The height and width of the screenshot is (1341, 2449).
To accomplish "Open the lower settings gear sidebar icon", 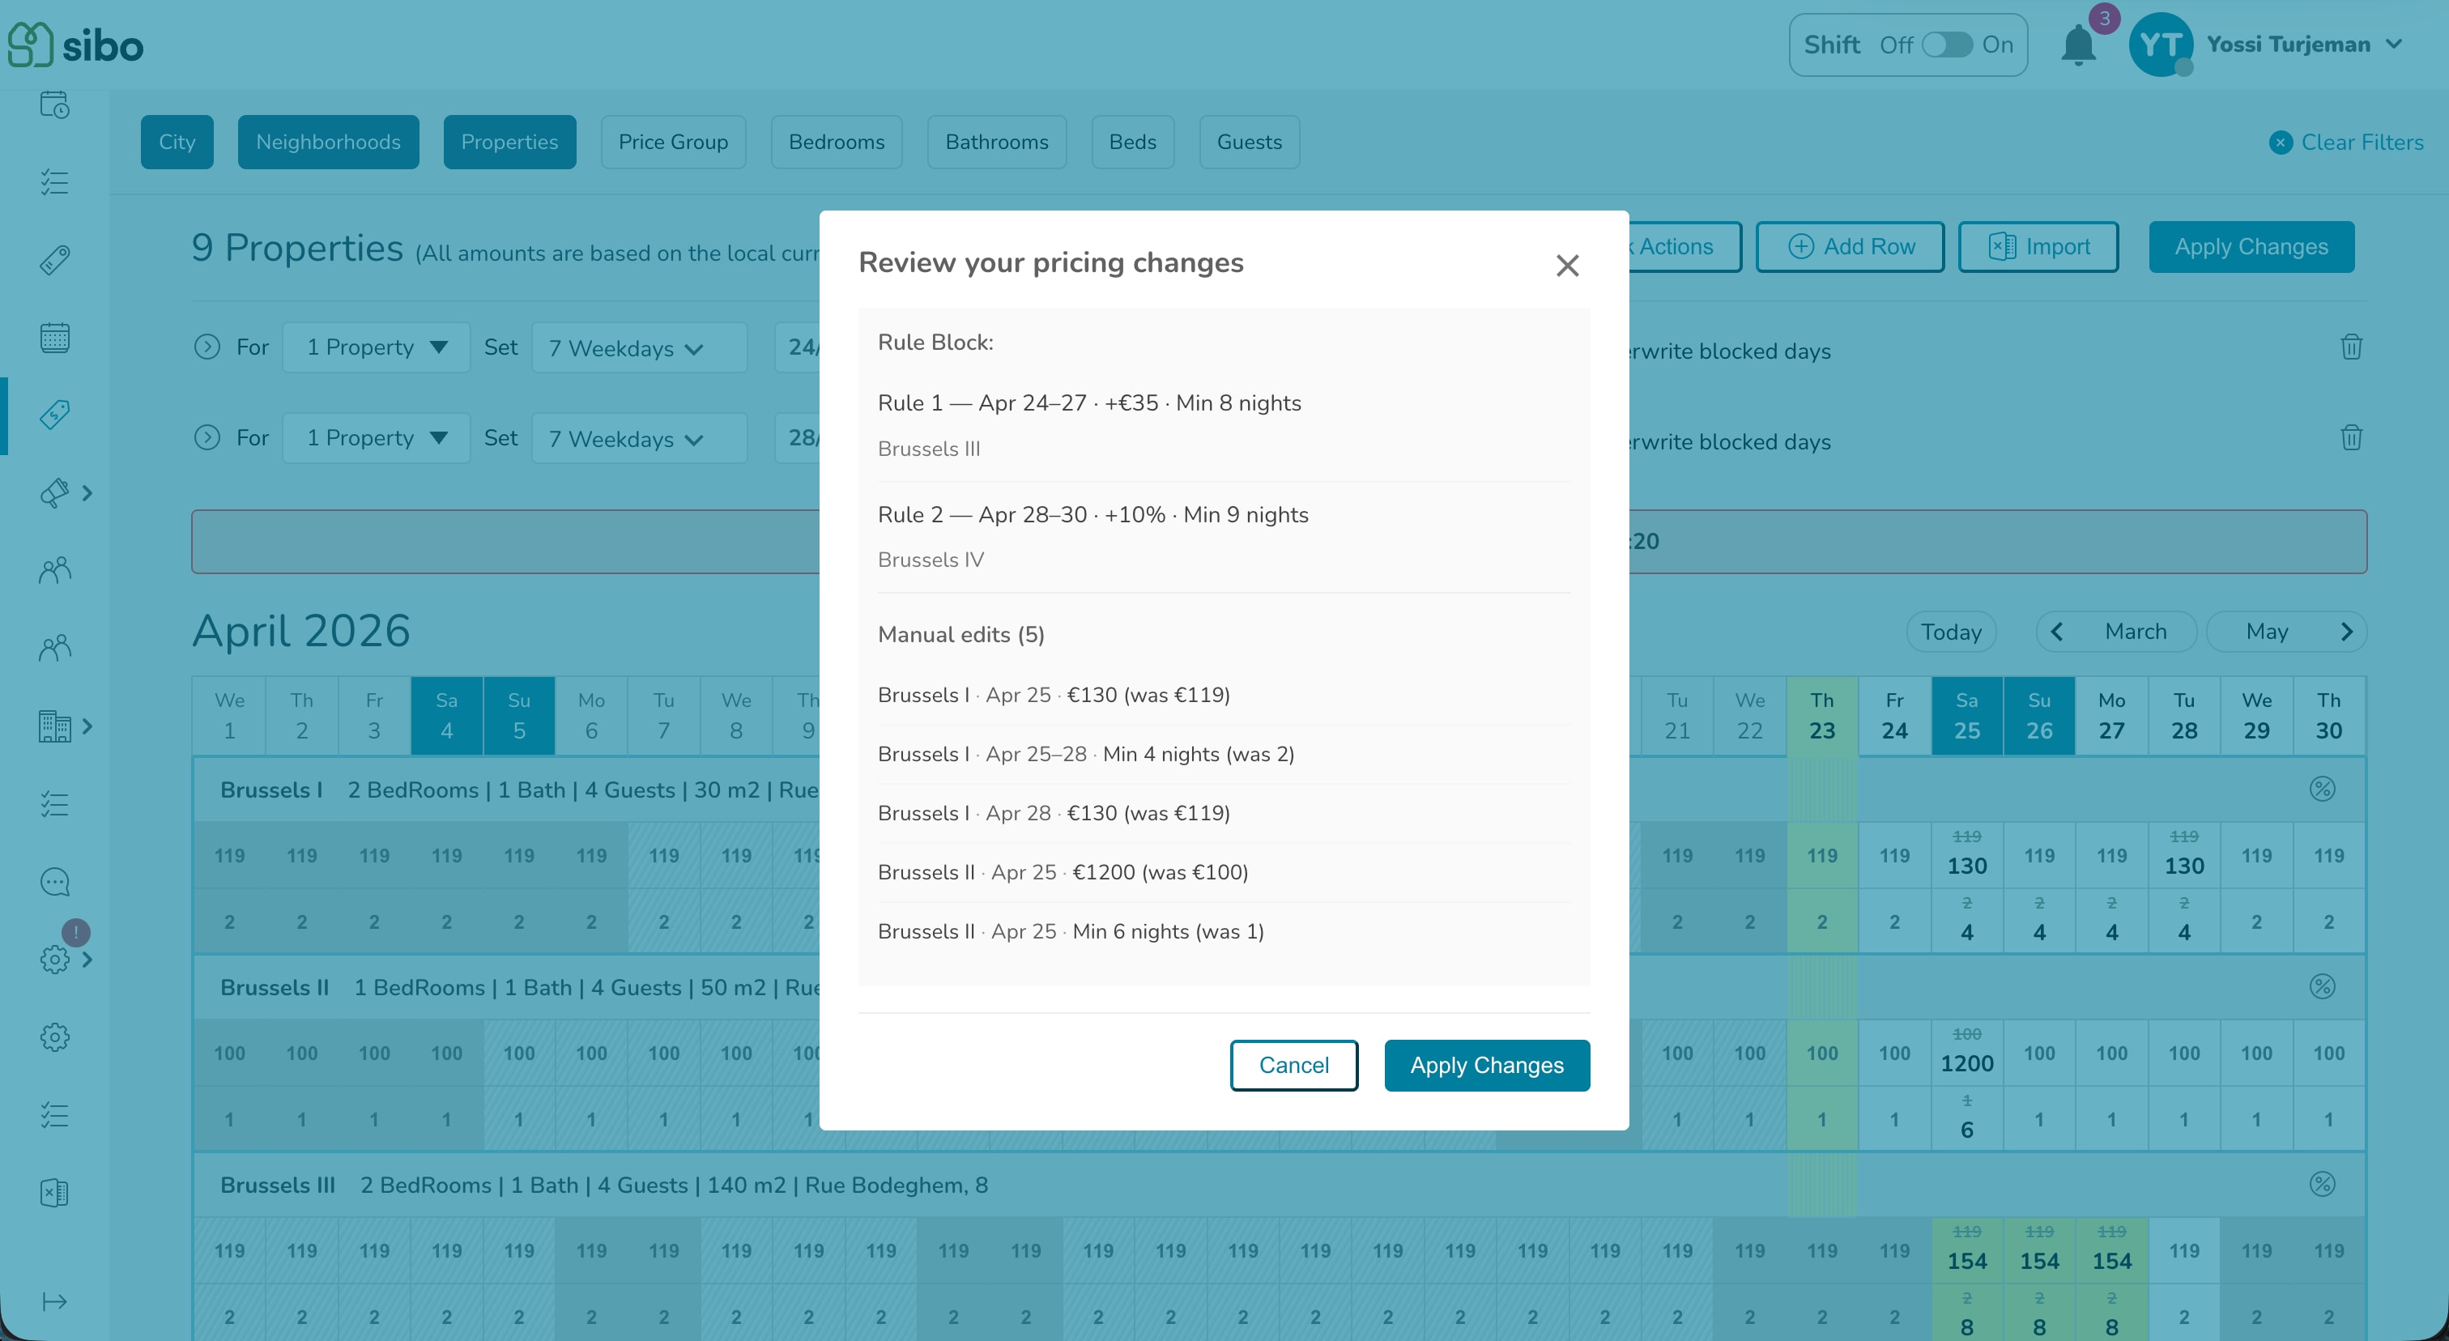I will 54,1037.
